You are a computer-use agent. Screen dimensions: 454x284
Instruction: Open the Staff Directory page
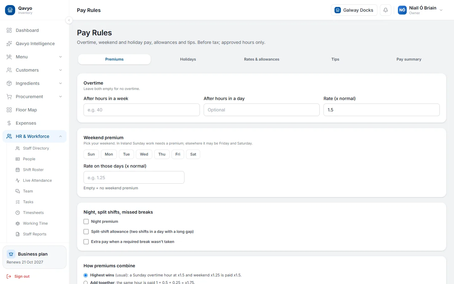pos(36,148)
